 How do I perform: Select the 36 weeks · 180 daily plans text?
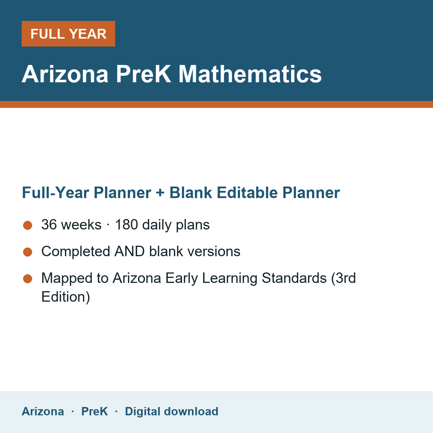point(126,225)
